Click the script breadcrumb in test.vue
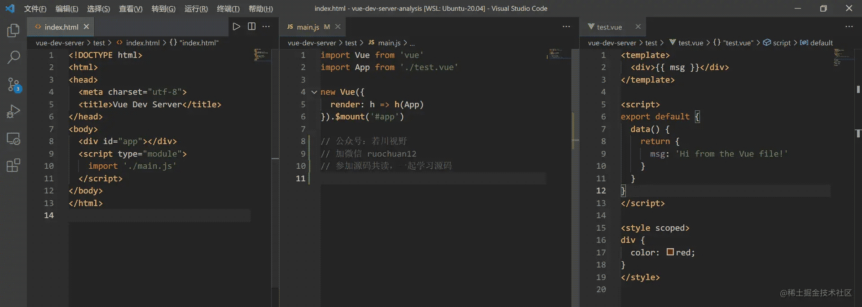The image size is (862, 307). coord(777,43)
